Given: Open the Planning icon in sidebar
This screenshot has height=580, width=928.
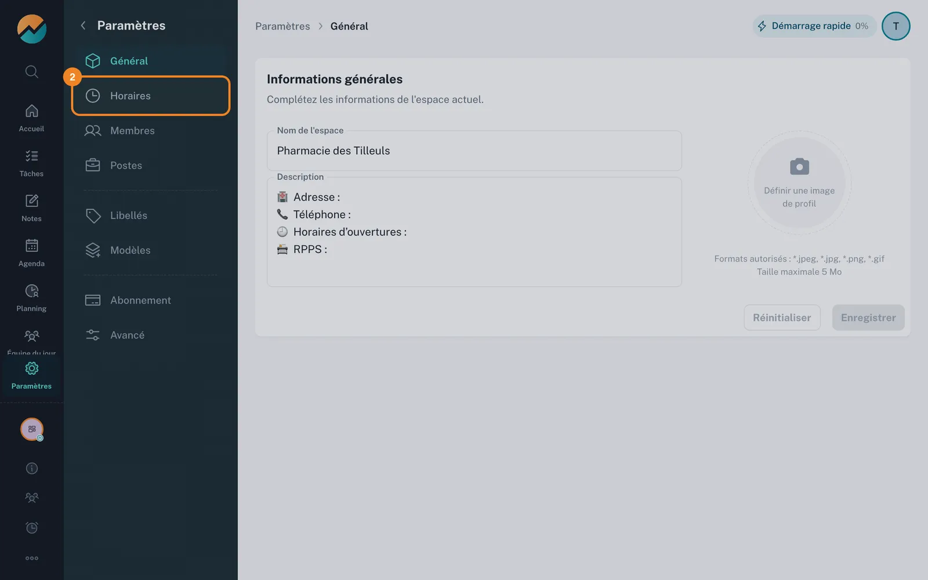Looking at the screenshot, I should 32,291.
